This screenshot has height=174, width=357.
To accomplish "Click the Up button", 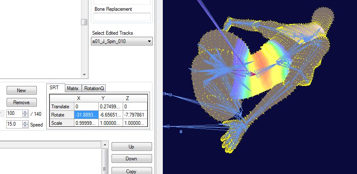I will coord(131,147).
